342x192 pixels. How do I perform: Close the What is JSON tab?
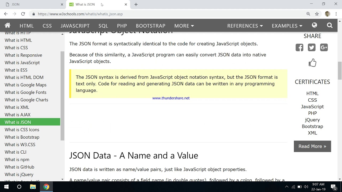tap(126, 4)
